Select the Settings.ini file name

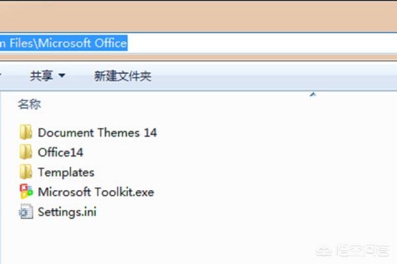(67, 212)
